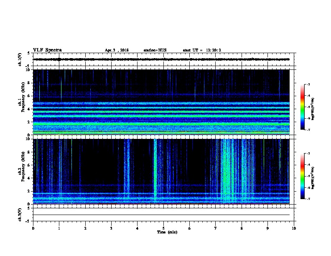
Task: Click the ch.1 waveform trace in the top panel
Action: point(161,59)
